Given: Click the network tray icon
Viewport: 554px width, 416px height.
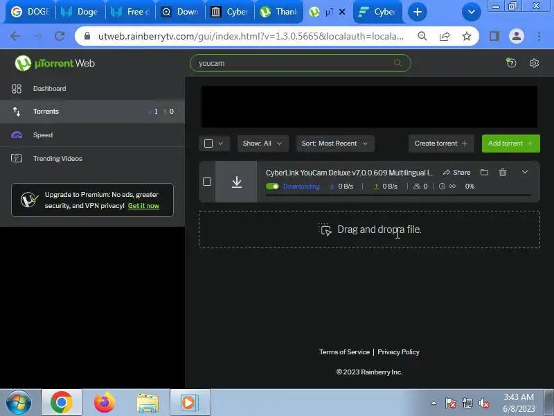Looking at the screenshot, I should [x=467, y=404].
